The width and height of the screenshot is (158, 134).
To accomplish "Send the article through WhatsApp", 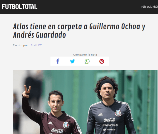I will tap(87, 61).
